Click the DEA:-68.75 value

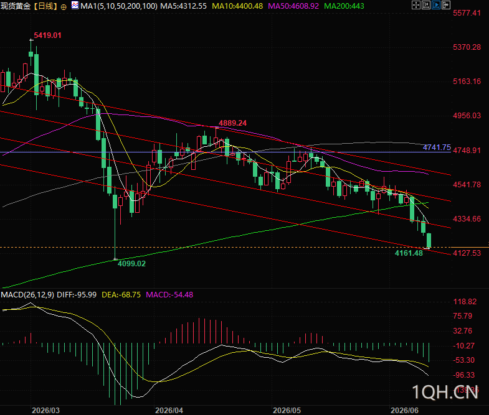(x=121, y=295)
